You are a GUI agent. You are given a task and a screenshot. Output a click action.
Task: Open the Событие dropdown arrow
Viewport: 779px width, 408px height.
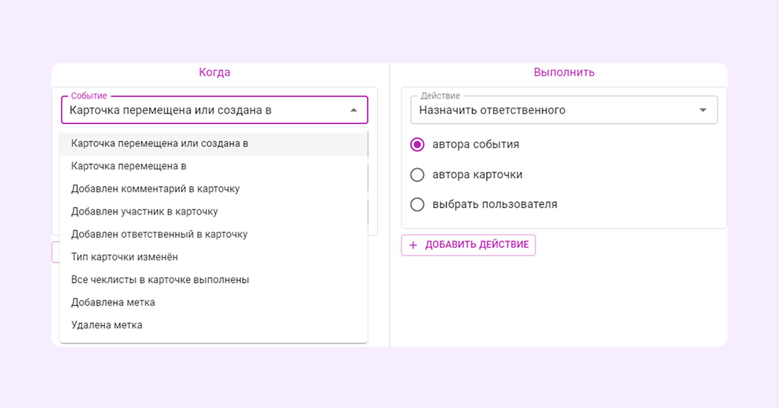(x=353, y=110)
